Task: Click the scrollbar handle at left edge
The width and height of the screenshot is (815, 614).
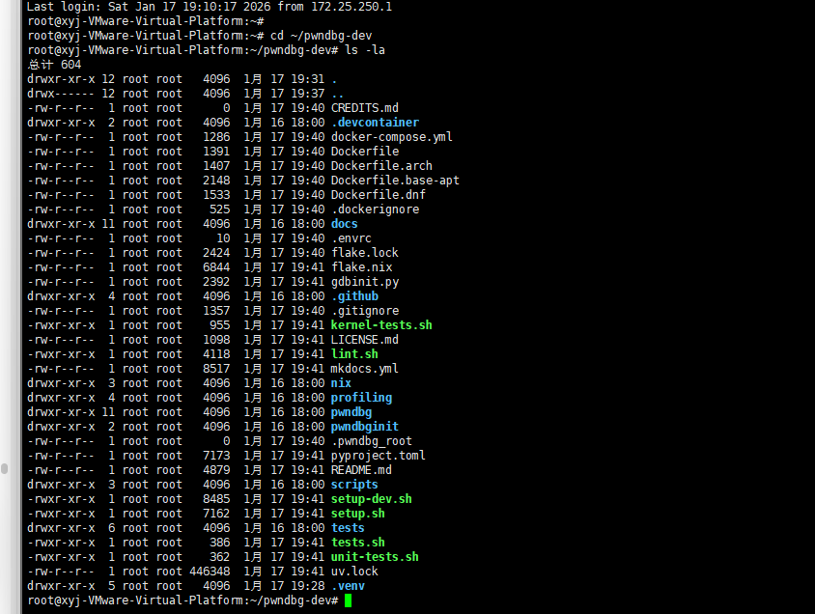Action: (x=4, y=468)
